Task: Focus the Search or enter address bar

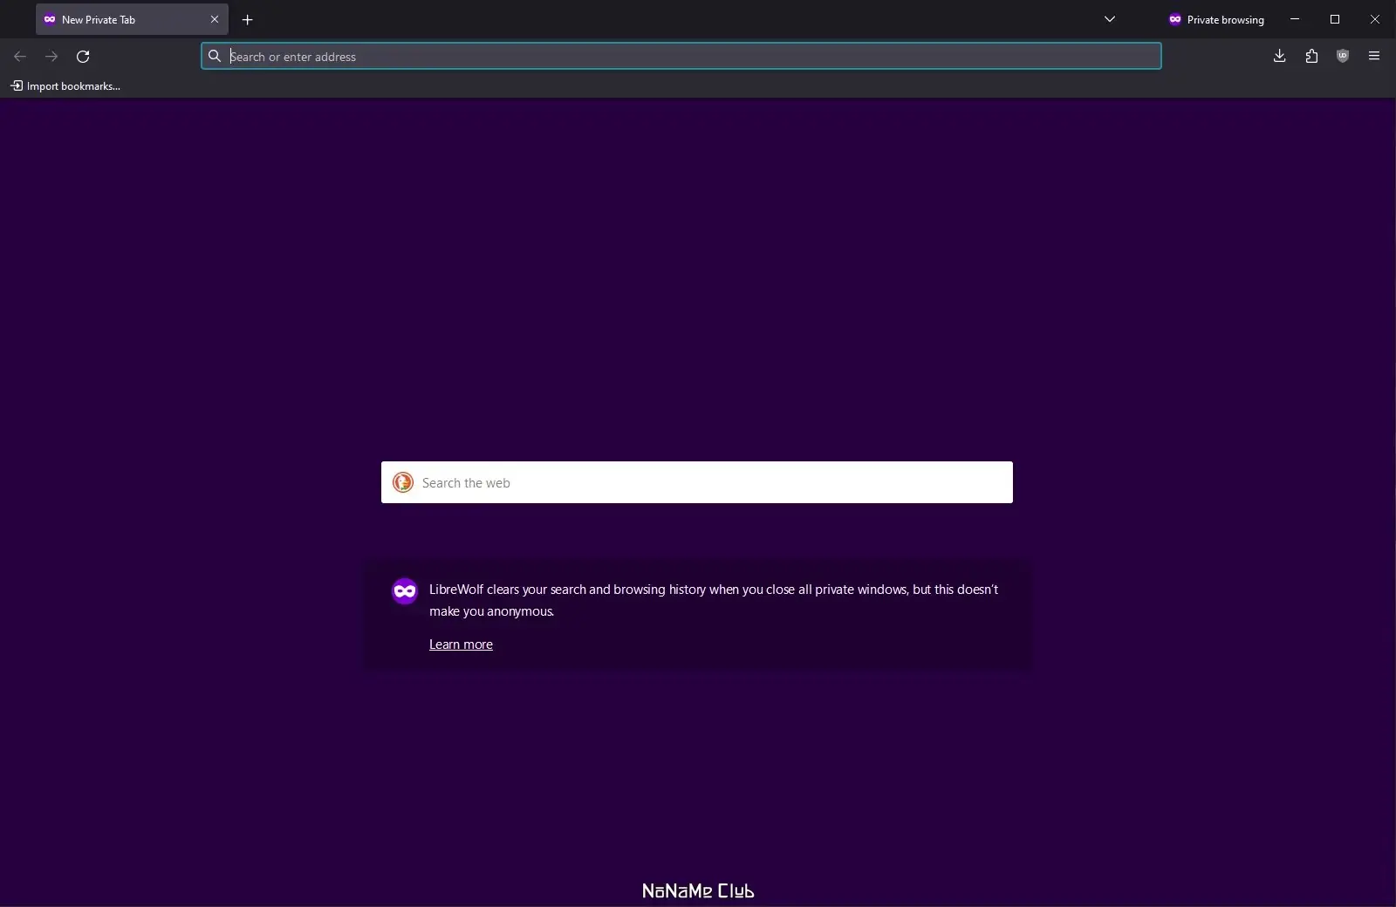Action: (x=681, y=57)
